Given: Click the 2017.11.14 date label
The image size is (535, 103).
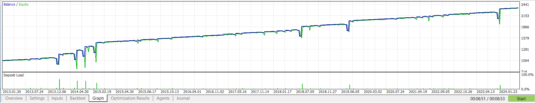Looking at the screenshot, I should [x=260, y=92].
